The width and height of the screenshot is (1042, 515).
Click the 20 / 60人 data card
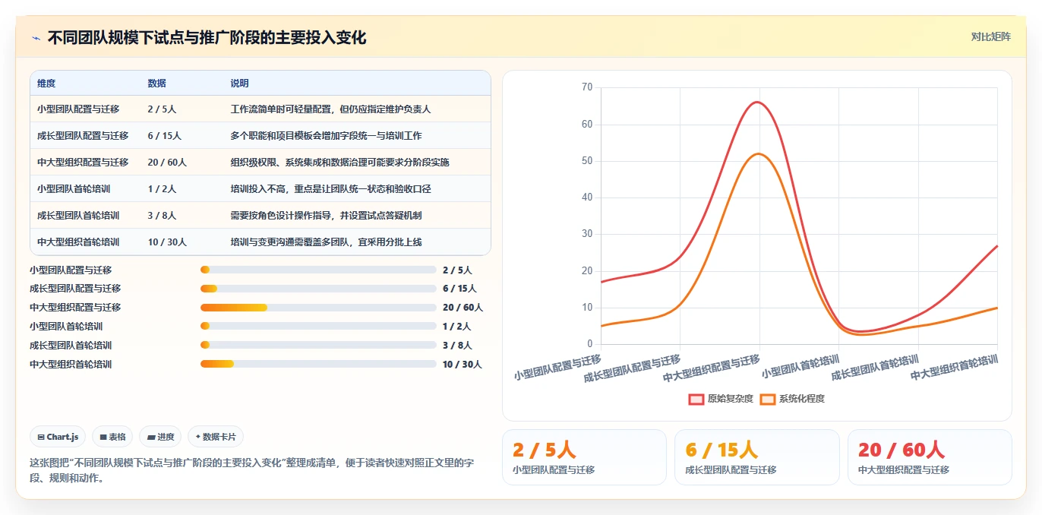pos(930,457)
